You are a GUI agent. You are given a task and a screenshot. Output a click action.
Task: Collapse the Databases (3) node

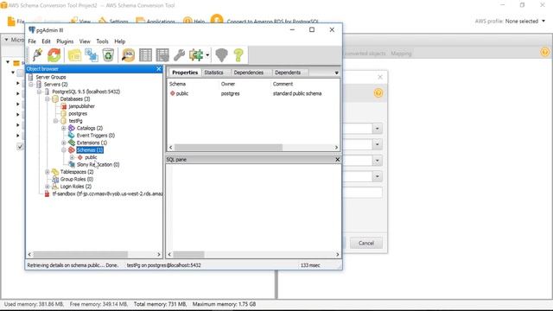[x=48, y=99]
